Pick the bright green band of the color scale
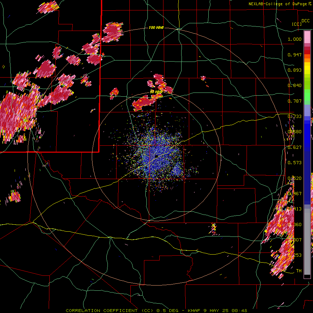Image resolution: width=313 pixels, height=313 pixels. [307, 95]
